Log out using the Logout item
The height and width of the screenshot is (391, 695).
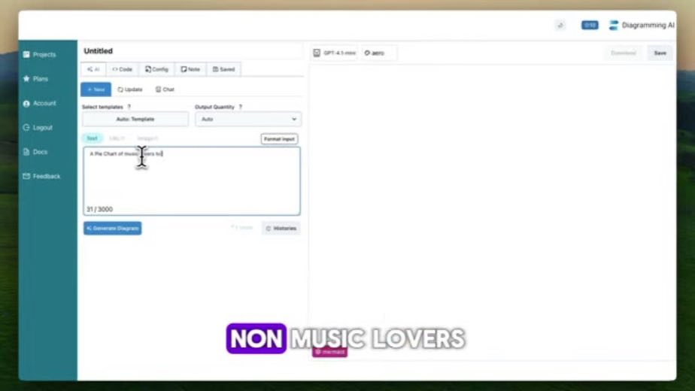[x=38, y=128]
